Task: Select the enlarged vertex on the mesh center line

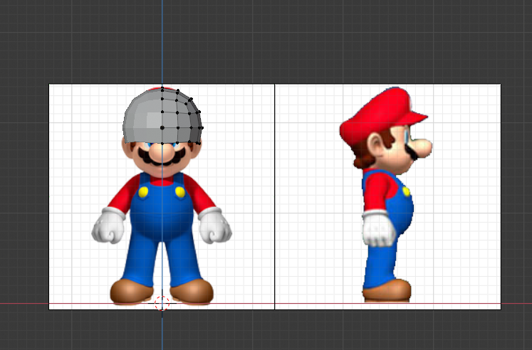Action: (x=162, y=128)
